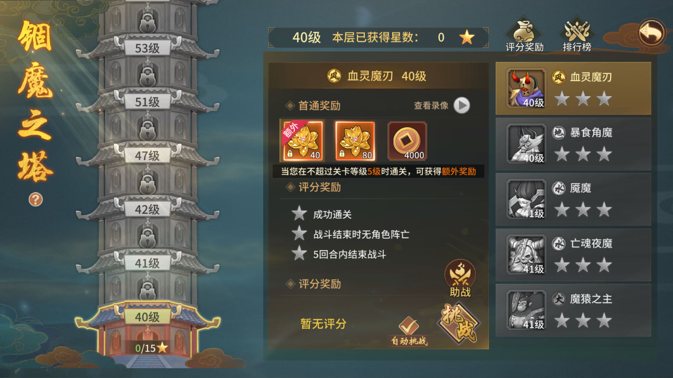Select the 暴食角魔 boss entry

(573, 144)
